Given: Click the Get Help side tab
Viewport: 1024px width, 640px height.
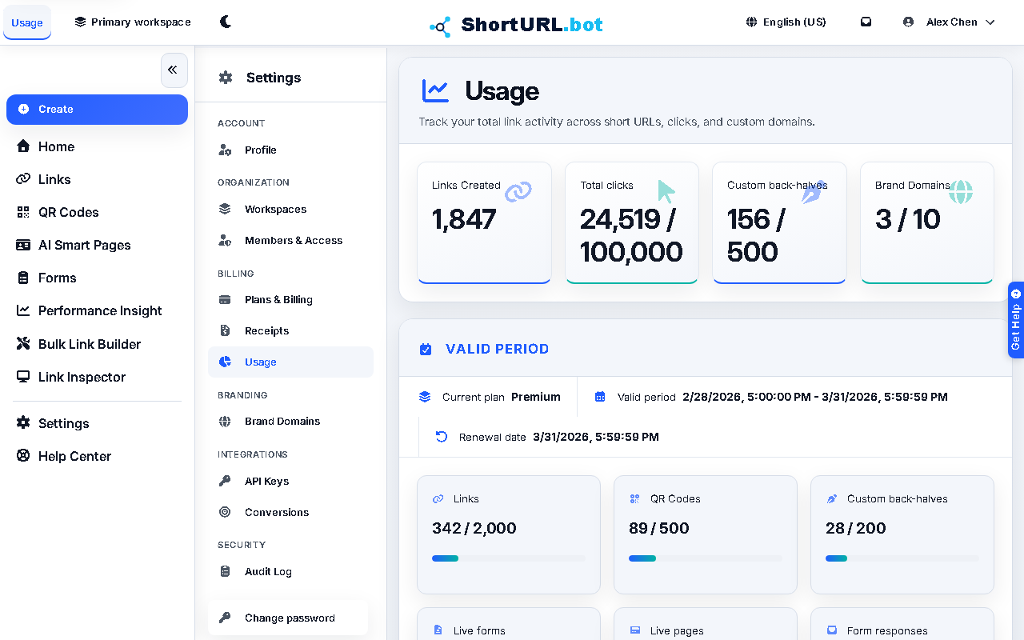Looking at the screenshot, I should click(1016, 320).
